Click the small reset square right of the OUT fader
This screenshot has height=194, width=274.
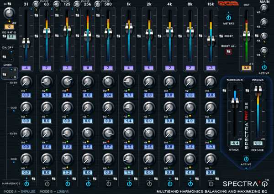257,36
